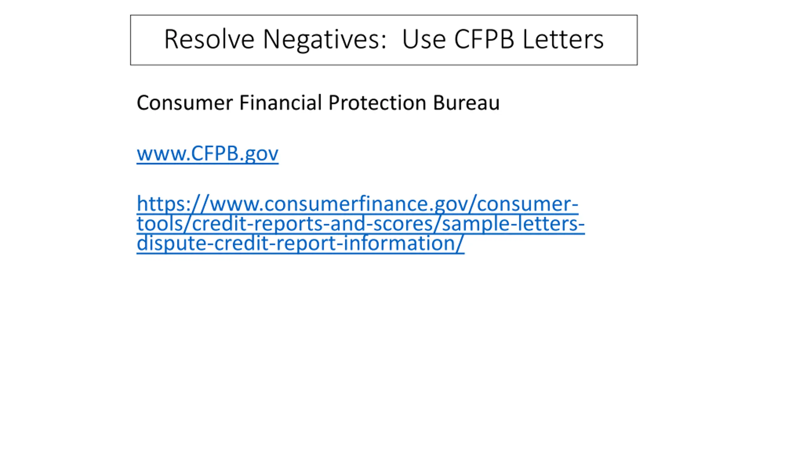
Task: Click the word Protection in the body text
Action: click(377, 102)
